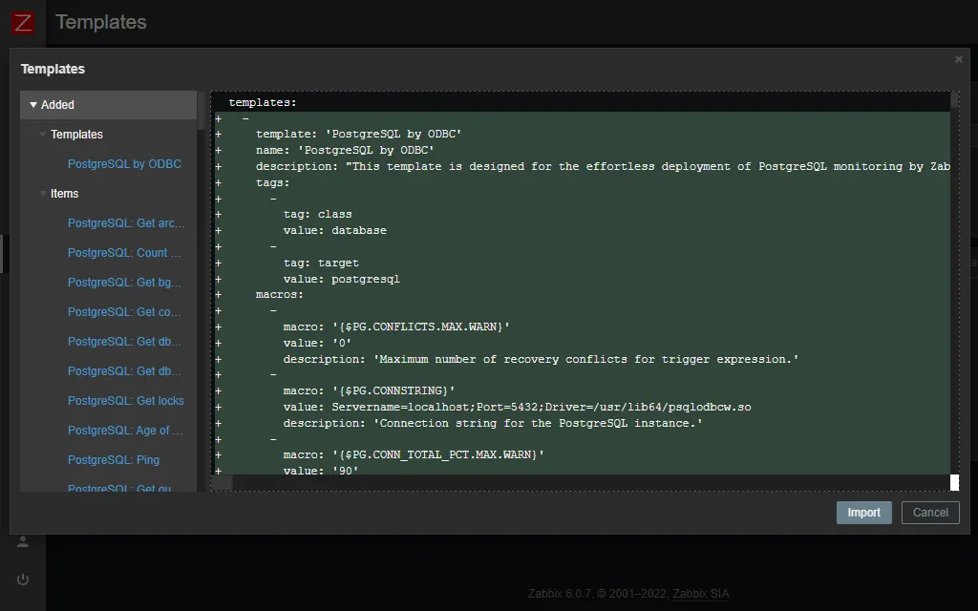Click the "value: '90'" line
978x611 pixels.
tap(321, 471)
